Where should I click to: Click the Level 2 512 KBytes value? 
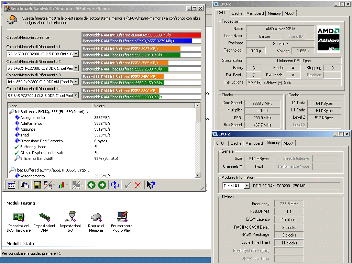[x=324, y=118]
